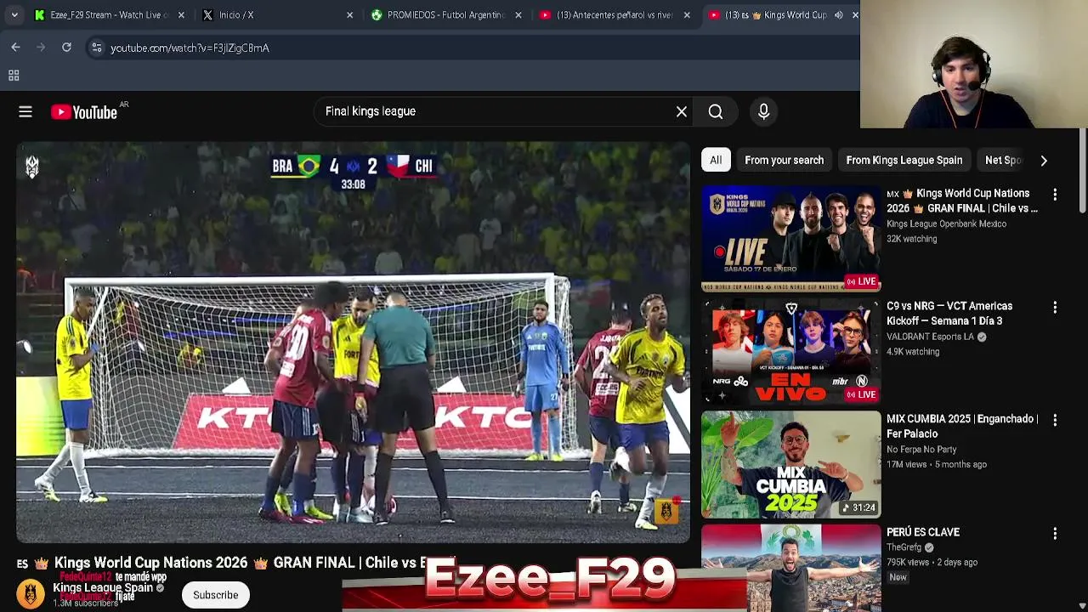Screen dimensions: 1088x612
Task: Open the tab search dropdown arrow
Action: pyautogui.click(x=14, y=14)
